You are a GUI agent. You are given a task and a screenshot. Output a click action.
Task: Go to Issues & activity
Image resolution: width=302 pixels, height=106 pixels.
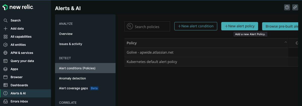click(71, 44)
